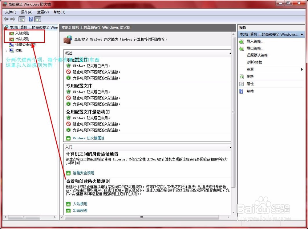Click the blue Help toolbar icon
This screenshot has height=229, width=308.
coord(30,19)
